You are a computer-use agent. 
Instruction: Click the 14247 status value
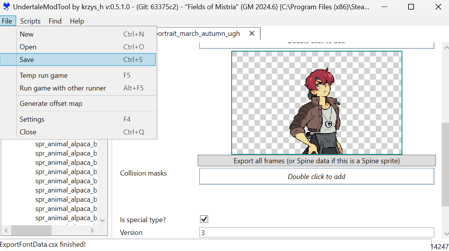click(x=439, y=246)
